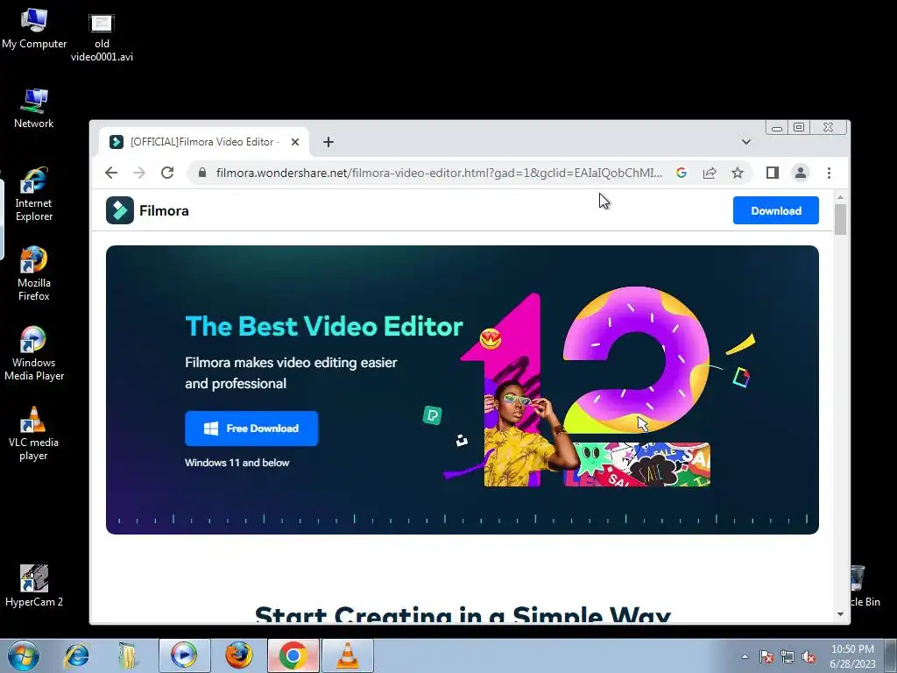Open the Chrome profile avatar

pos(801,173)
